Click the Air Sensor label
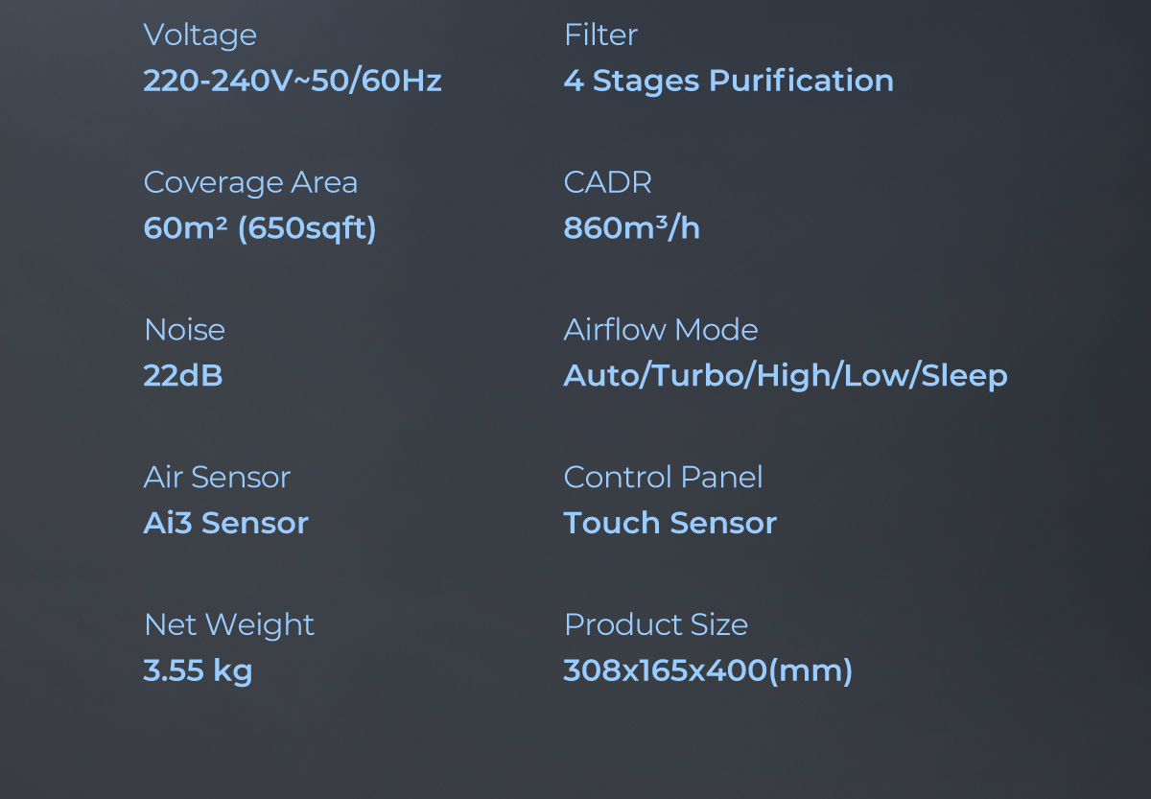 (x=217, y=477)
